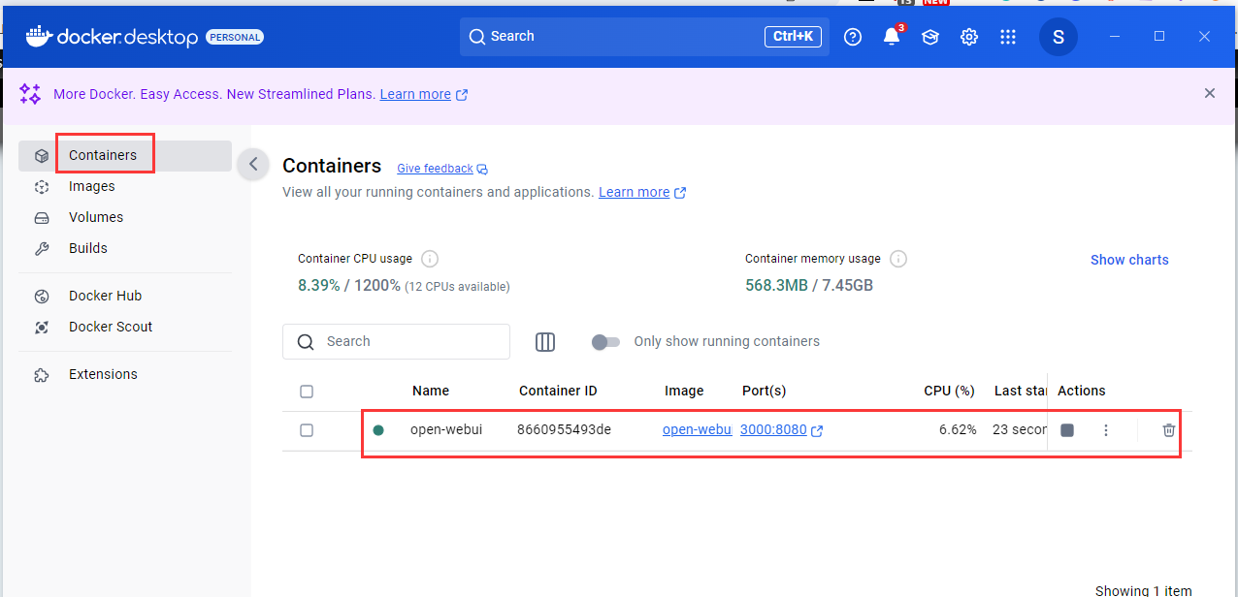This screenshot has width=1238, height=597.
Task: Open Extensions from the sidebar
Action: pyautogui.click(x=125, y=374)
